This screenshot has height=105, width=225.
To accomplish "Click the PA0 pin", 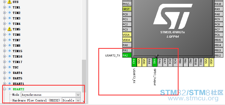I will [127, 45].
